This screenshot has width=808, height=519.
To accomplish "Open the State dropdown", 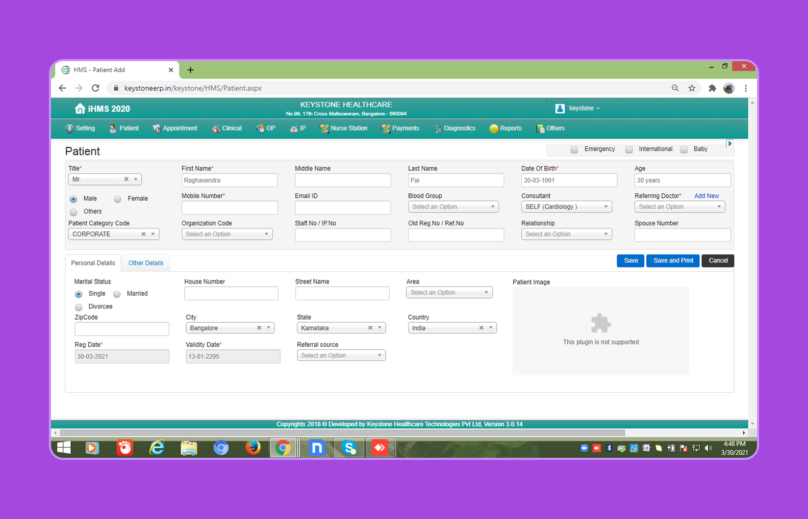I will pyautogui.click(x=341, y=328).
